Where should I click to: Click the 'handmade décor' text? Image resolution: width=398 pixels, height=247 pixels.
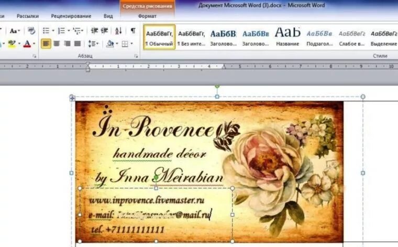coord(159,154)
